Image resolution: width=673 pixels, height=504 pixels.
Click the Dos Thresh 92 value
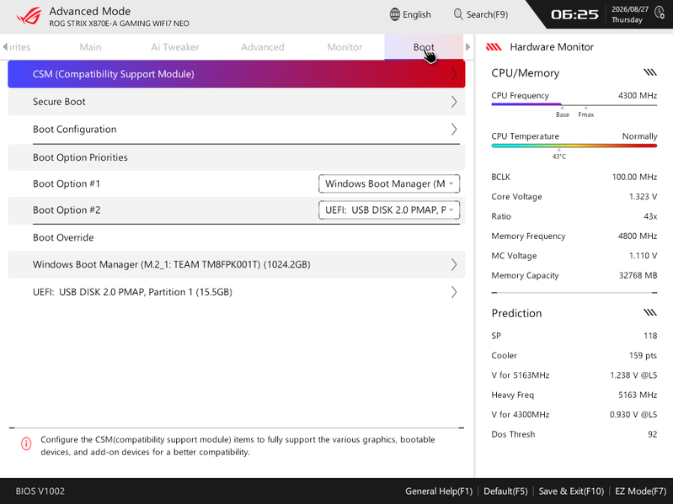[653, 434]
